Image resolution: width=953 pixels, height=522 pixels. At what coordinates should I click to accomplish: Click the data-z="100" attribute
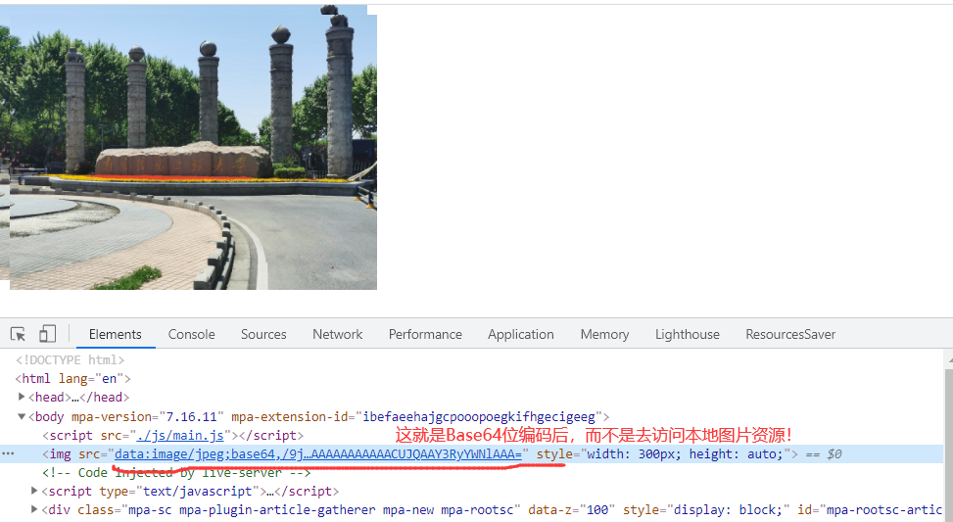click(x=571, y=510)
